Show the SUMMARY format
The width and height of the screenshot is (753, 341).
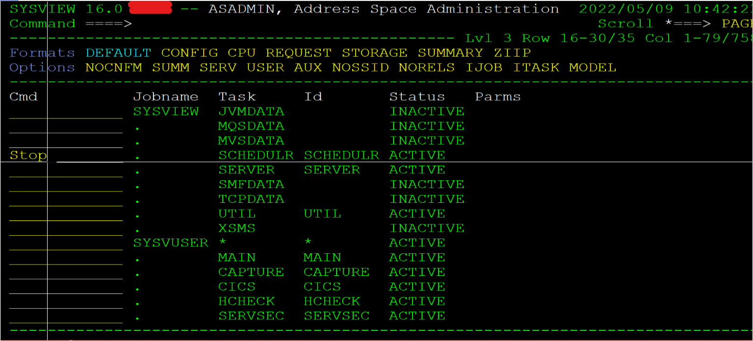tap(450, 52)
